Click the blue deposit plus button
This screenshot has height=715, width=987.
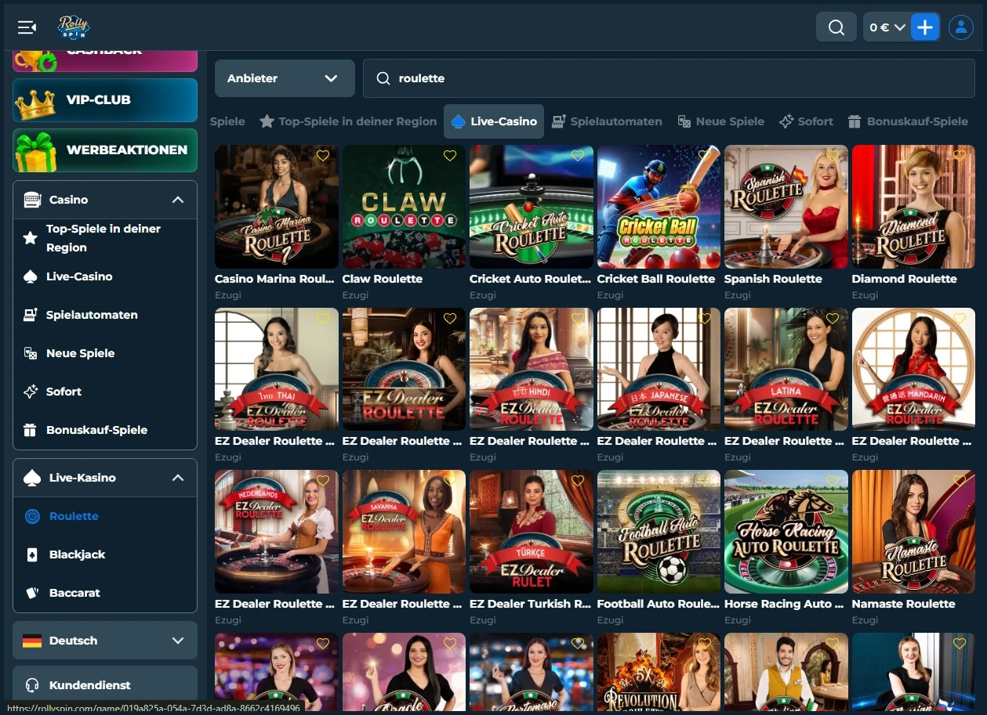[x=926, y=27]
